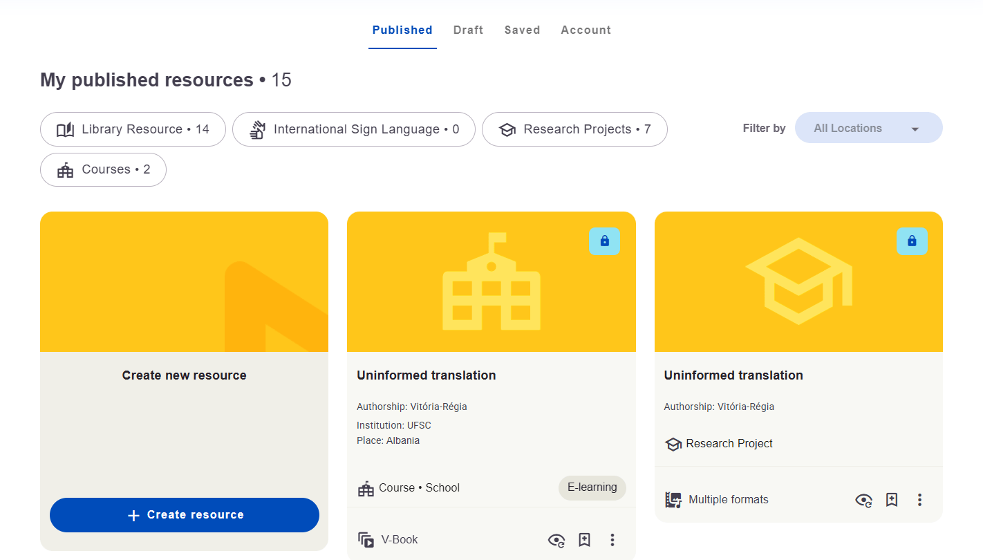Open the Saved tab
Image resolution: width=983 pixels, height=560 pixels.
pos(522,30)
